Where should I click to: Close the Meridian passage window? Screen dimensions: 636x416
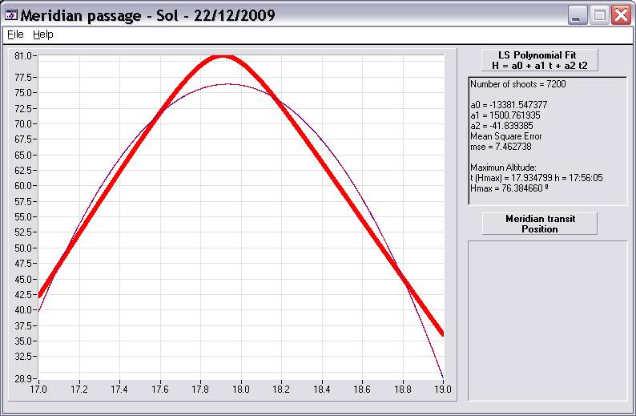coord(621,15)
